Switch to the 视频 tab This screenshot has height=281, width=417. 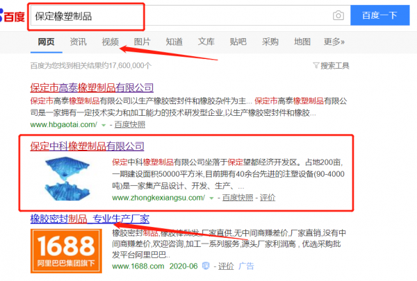point(110,42)
